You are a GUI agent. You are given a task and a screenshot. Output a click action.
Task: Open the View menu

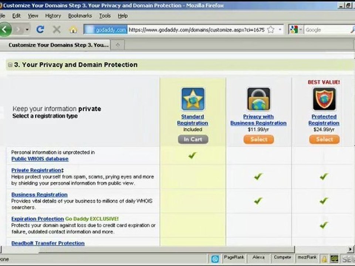pos(33,16)
